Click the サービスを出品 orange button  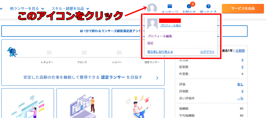tap(243, 8)
